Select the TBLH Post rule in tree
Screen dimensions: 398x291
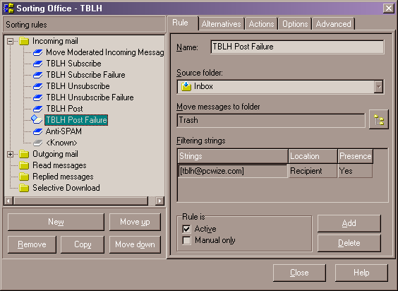click(x=64, y=109)
